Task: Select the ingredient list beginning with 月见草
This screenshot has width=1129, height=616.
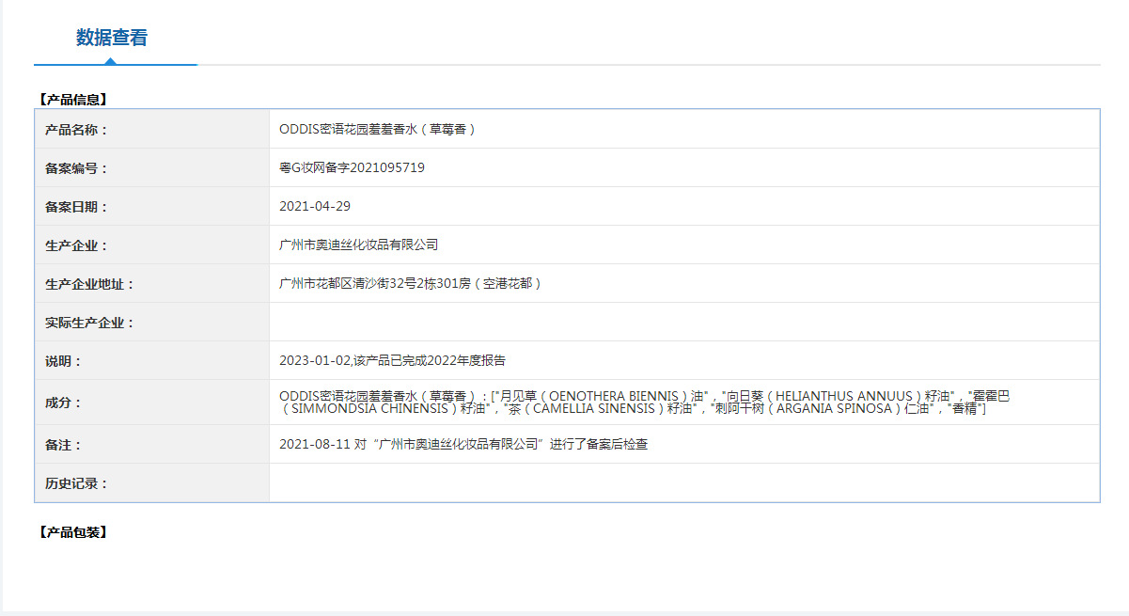Action: pos(644,403)
